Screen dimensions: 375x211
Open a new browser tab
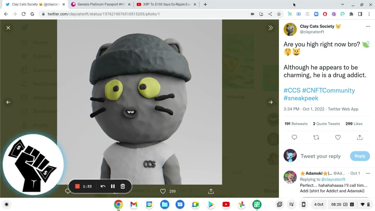205,4
